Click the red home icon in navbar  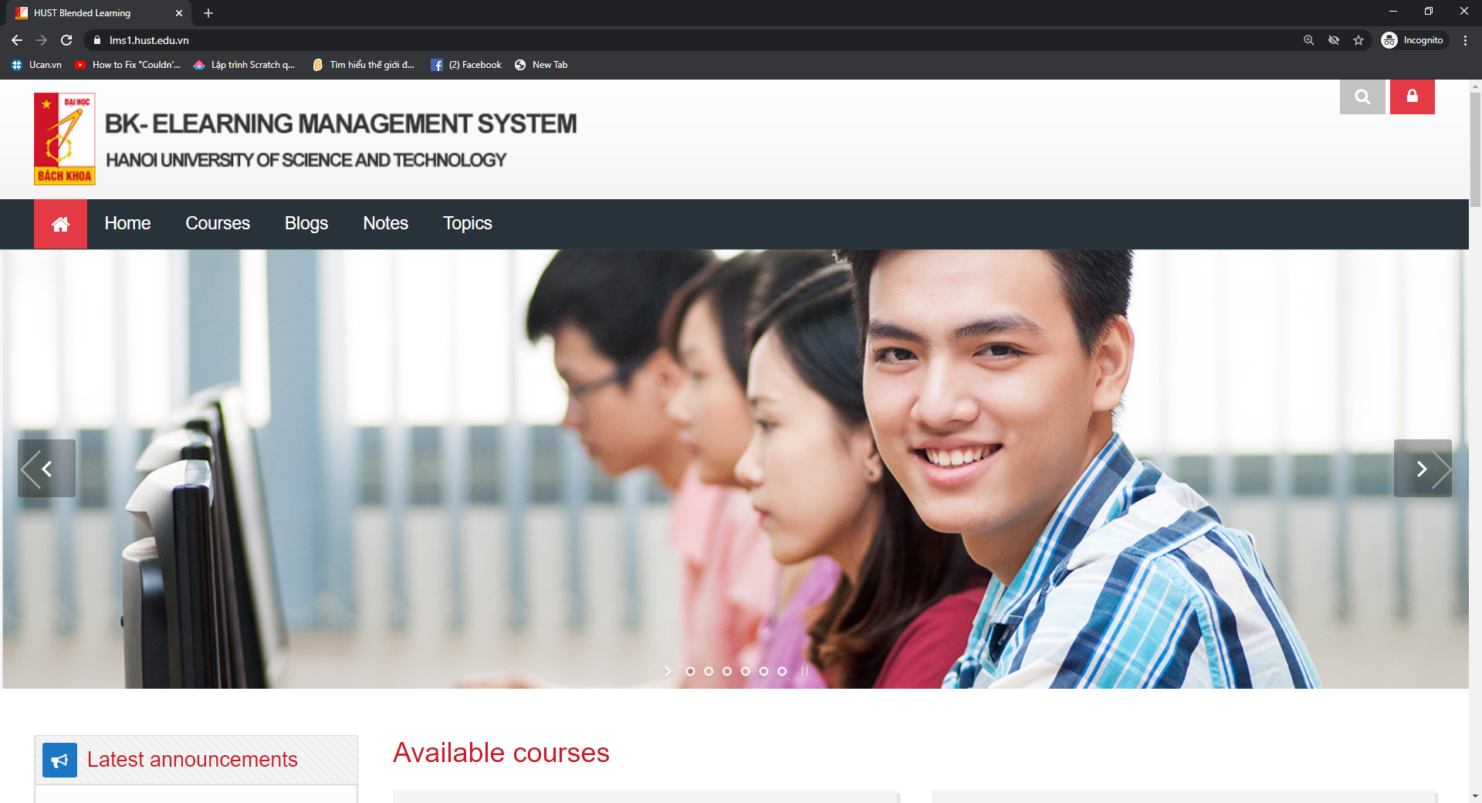click(60, 224)
